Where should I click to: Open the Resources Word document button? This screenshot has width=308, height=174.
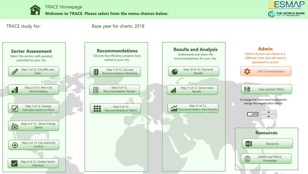tap(267, 144)
